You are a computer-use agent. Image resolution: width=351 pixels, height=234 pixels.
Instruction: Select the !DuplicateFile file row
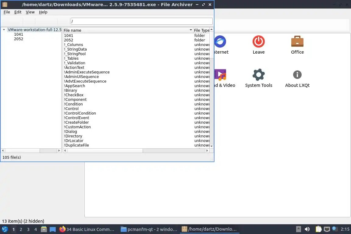136,145
